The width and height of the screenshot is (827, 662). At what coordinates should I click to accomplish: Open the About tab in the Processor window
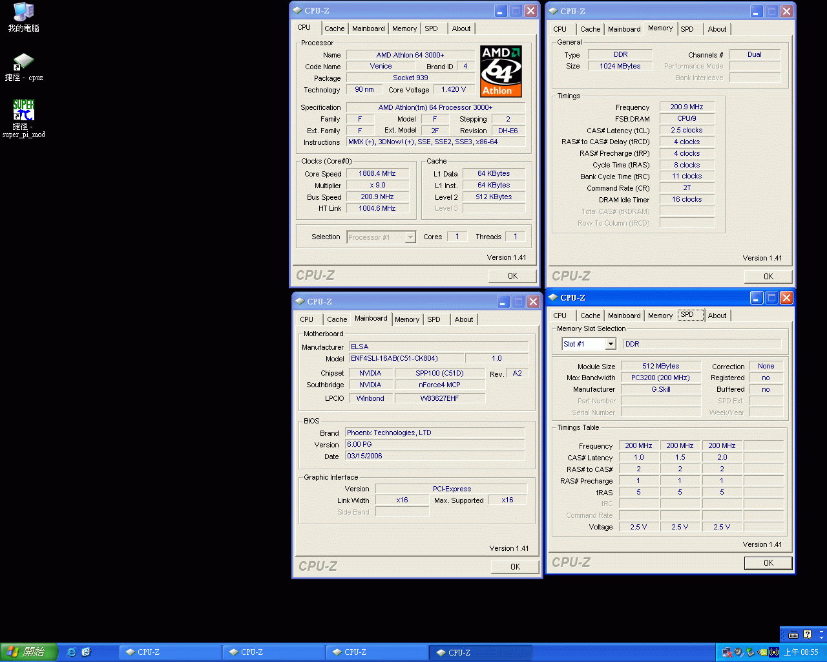(461, 28)
